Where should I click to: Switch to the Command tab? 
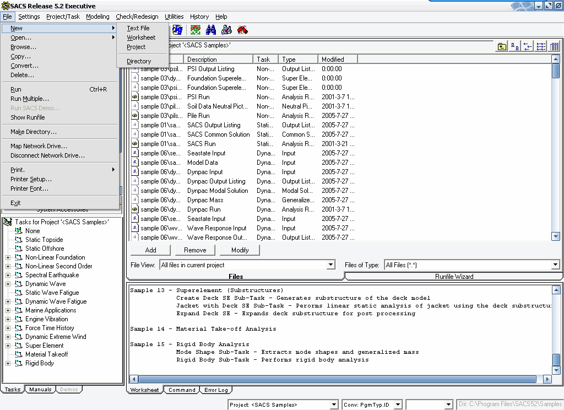pos(182,390)
